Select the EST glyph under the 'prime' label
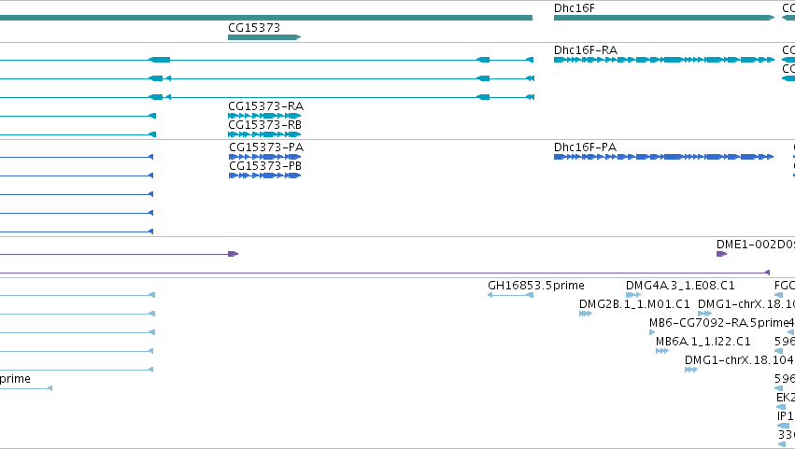 [26, 388]
